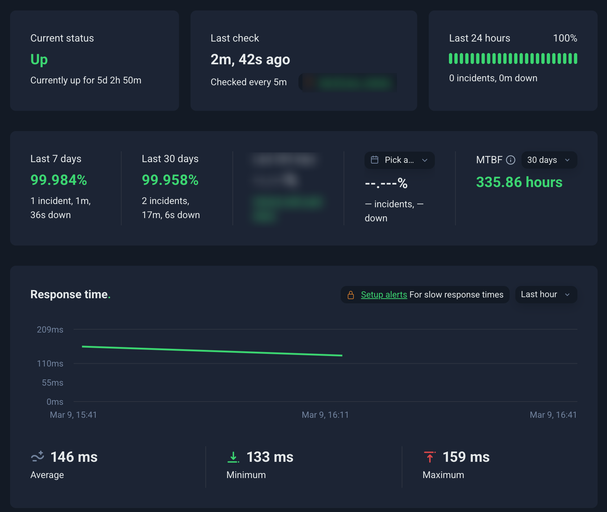The image size is (607, 512).
Task: Click the 99.958% last 30 days uptime
Action: pyautogui.click(x=170, y=180)
